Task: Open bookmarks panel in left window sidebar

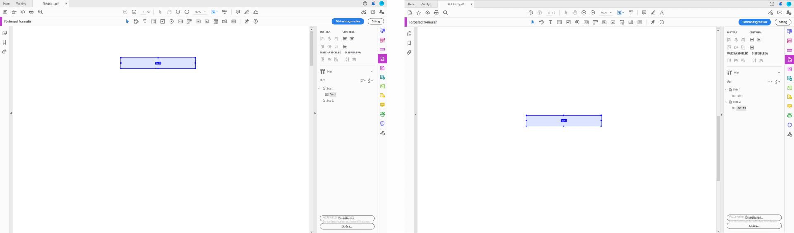Action: [5, 42]
